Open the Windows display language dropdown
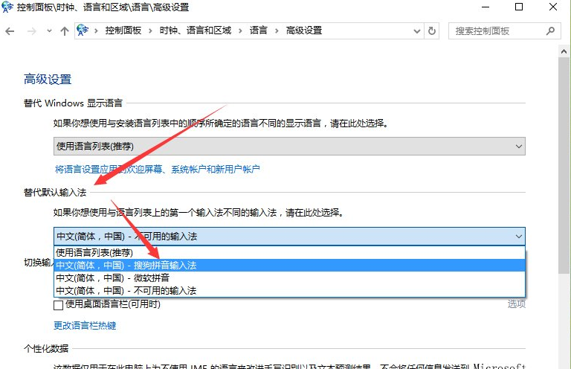The image size is (571, 369). pyautogui.click(x=289, y=146)
